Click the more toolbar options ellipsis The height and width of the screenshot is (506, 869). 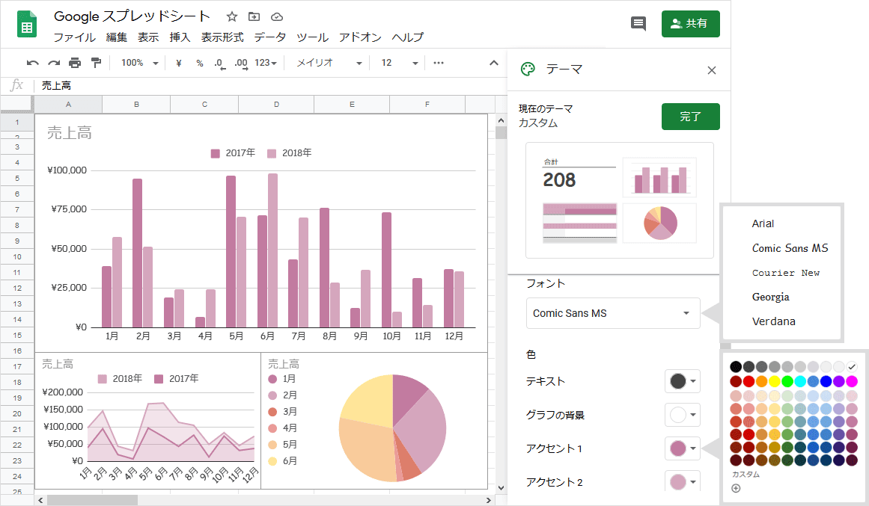[439, 63]
